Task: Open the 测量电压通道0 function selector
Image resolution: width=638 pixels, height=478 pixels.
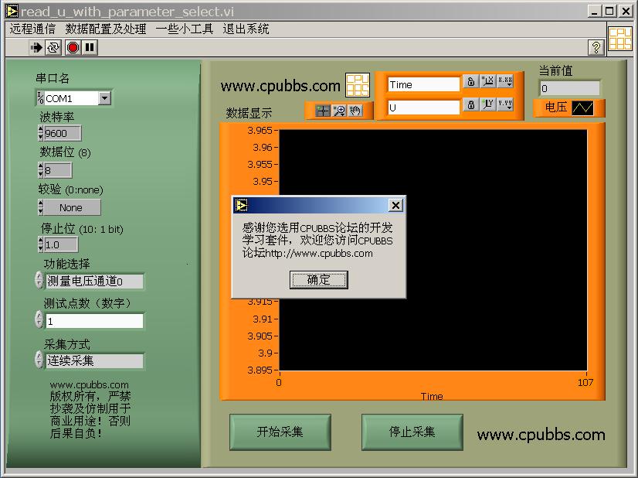Action: tap(94, 282)
